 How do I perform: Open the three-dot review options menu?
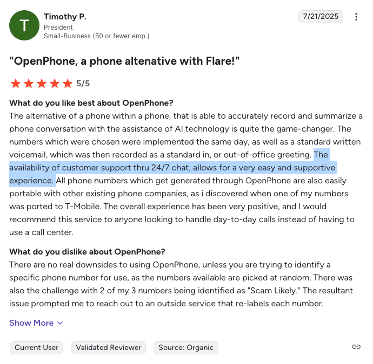(x=356, y=17)
